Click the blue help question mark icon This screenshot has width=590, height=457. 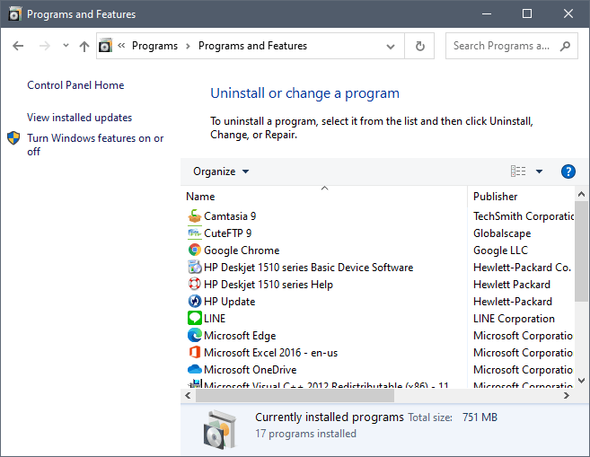[x=568, y=171]
